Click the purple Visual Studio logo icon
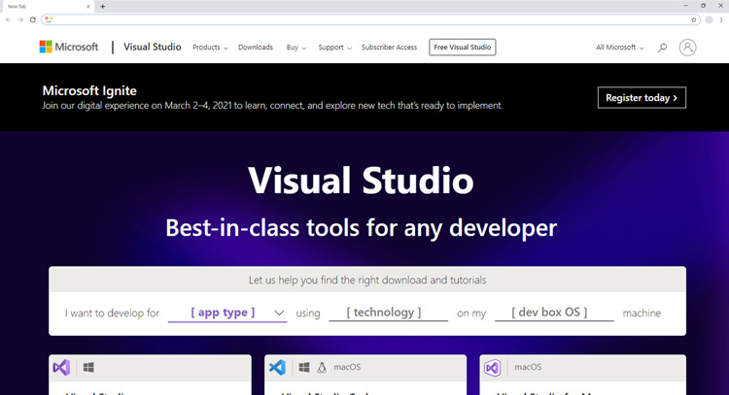Image resolution: width=729 pixels, height=395 pixels. [x=62, y=367]
